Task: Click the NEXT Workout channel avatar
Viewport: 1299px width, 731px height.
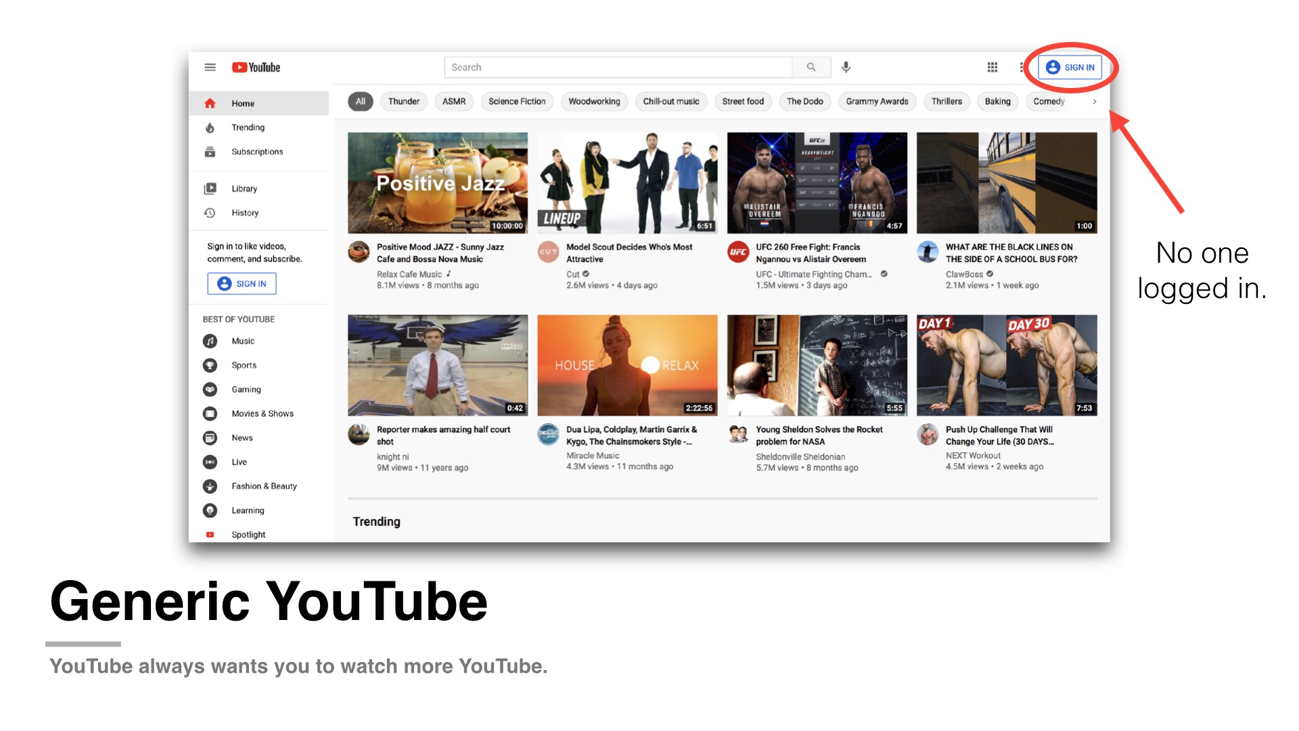Action: pos(928,435)
